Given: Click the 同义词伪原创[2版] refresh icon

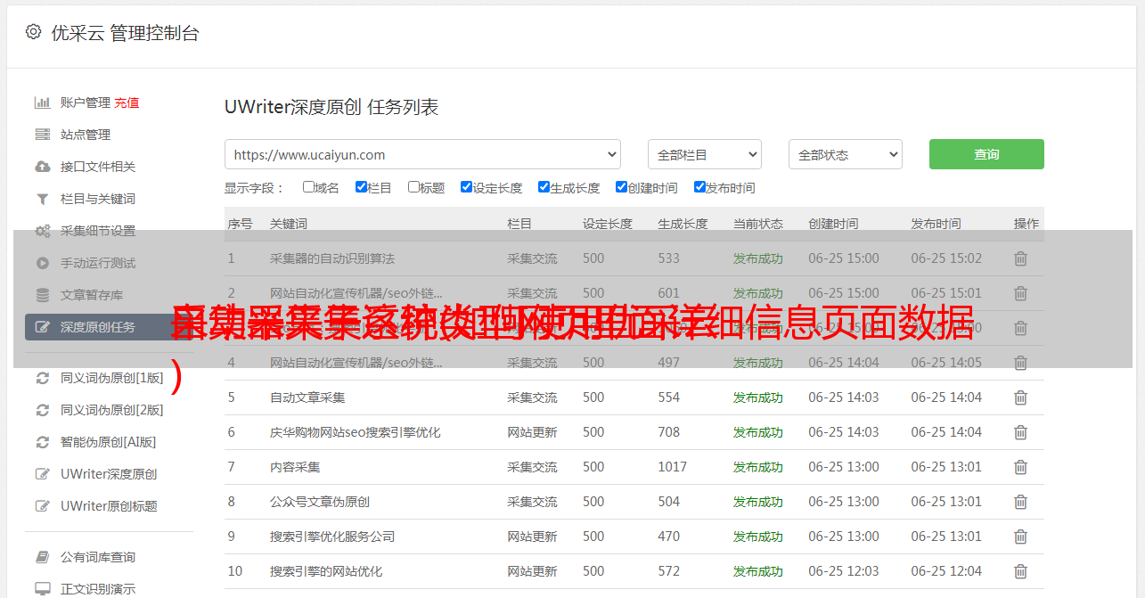Looking at the screenshot, I should (x=42, y=410).
